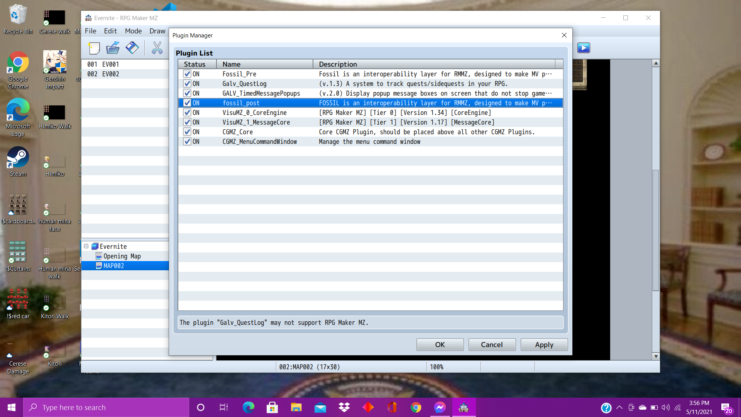Select the !$red car desktop file
The width and height of the screenshot is (741, 417).
point(18,304)
